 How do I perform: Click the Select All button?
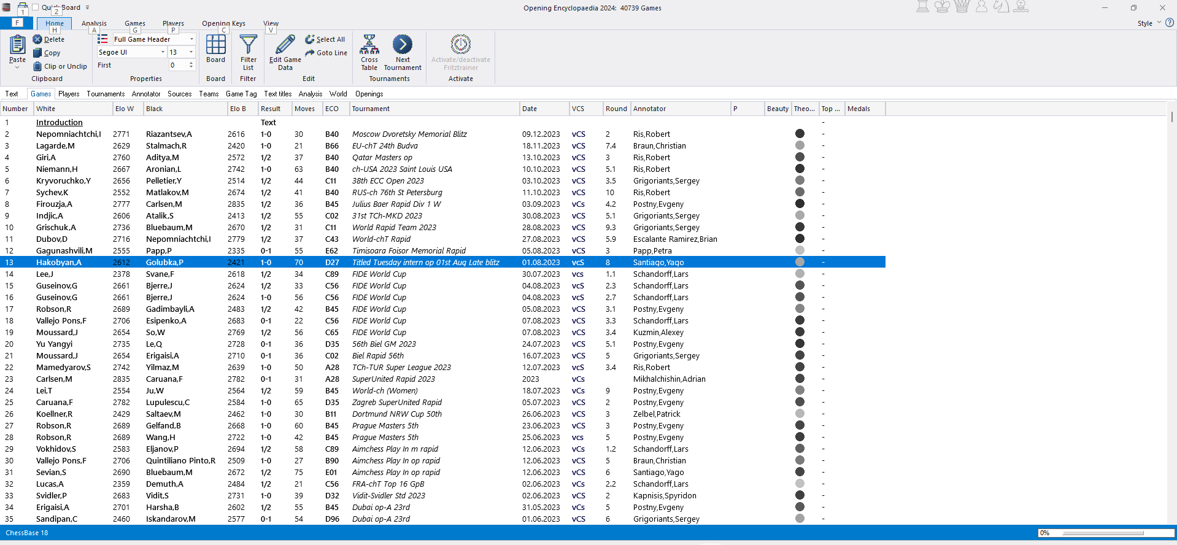point(325,39)
